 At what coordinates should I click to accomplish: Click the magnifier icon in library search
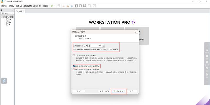tap(3, 13)
